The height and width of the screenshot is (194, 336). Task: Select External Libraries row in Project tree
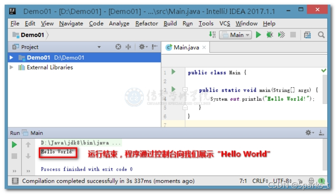point(84,67)
